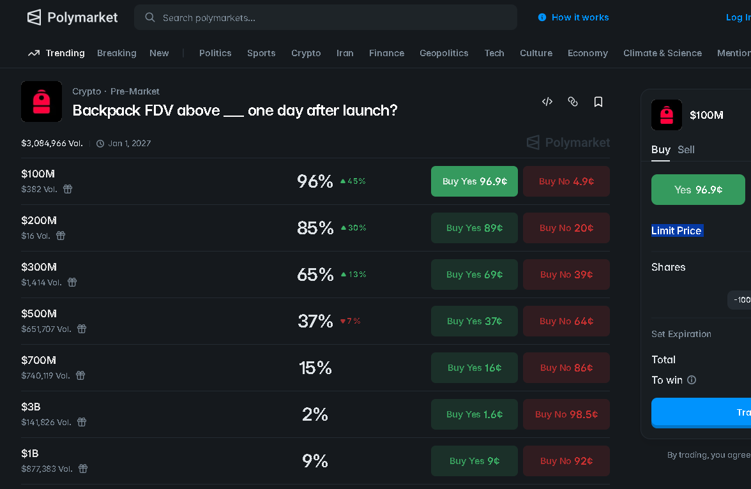Go to Climate & Science category

click(x=662, y=53)
